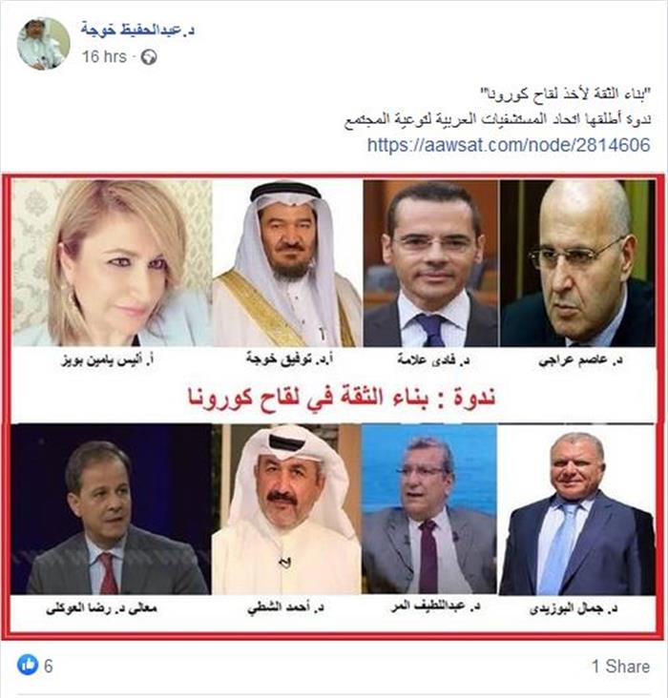Open the author name د.عبدالحفيظ خوجة
668x698 pixels.
(x=137, y=30)
